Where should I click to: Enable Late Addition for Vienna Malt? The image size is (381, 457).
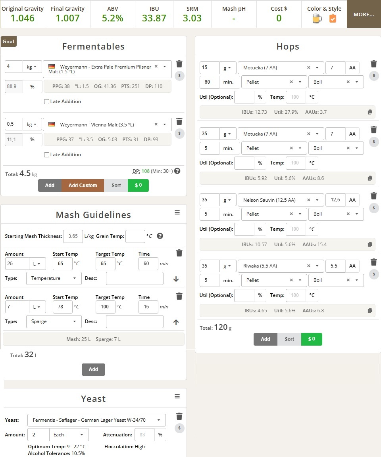pos(47,155)
